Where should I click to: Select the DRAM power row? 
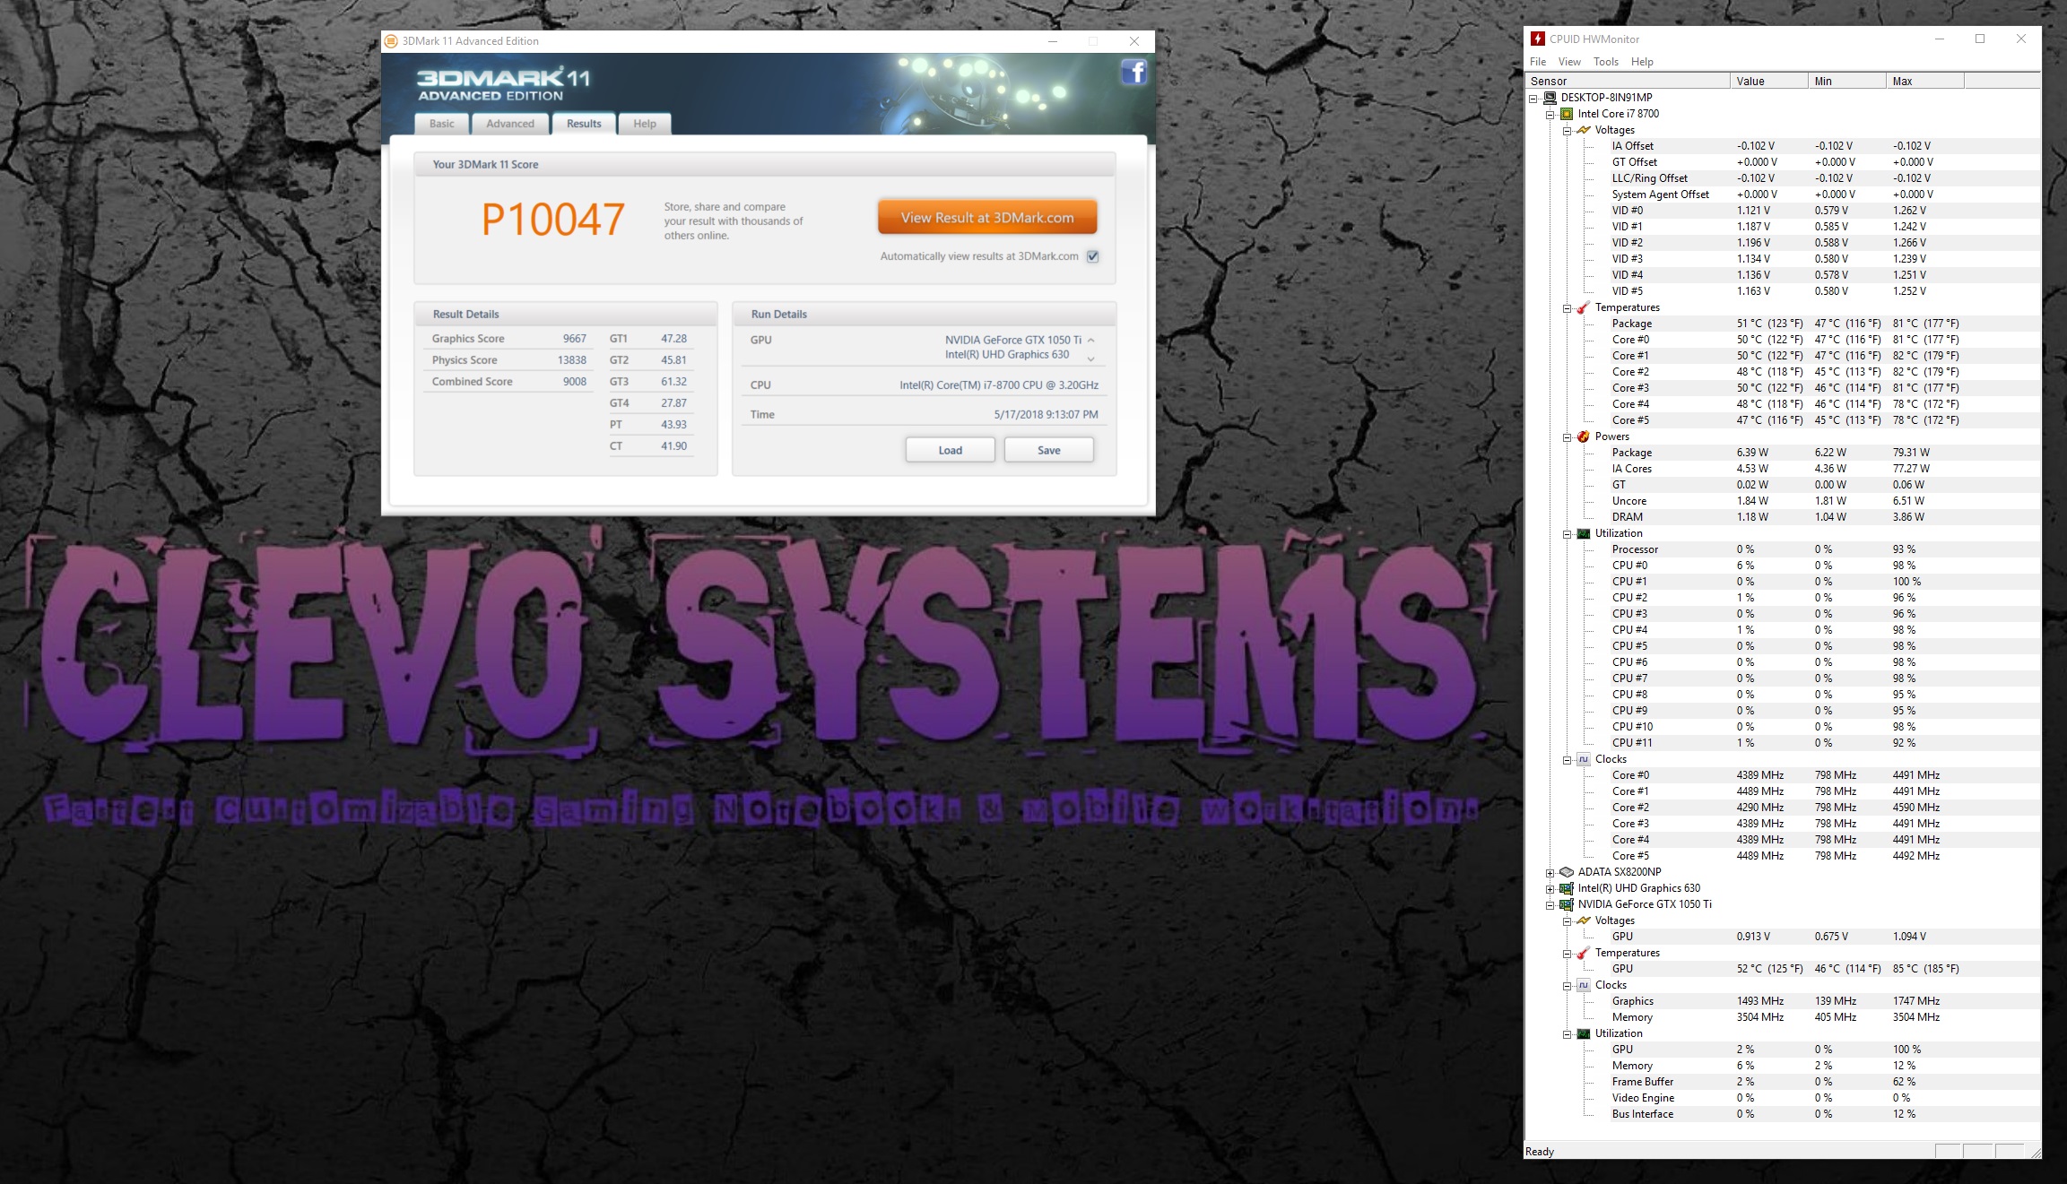(1785, 517)
